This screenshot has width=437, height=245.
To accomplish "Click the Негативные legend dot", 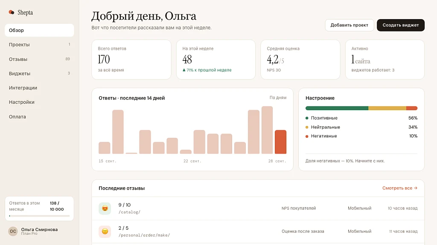I will (307, 136).
